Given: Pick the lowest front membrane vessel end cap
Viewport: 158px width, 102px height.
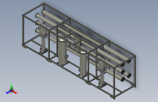Looking at the screenshot, I should tap(123, 79).
